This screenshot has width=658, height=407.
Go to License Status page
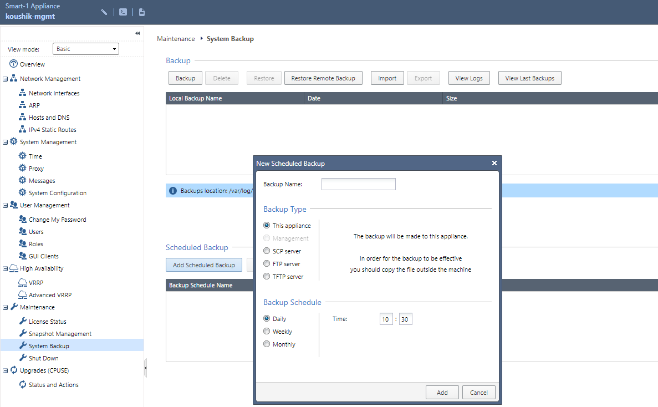47,322
